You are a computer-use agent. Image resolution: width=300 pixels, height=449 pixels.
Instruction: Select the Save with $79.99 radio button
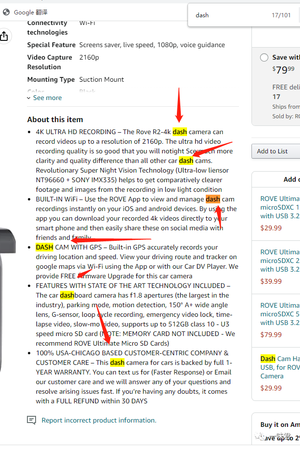coord(264,57)
